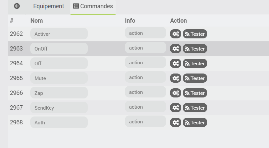Screen dimensions: 269x148
Task: Focus the SendKey name field
Action: coord(59,107)
